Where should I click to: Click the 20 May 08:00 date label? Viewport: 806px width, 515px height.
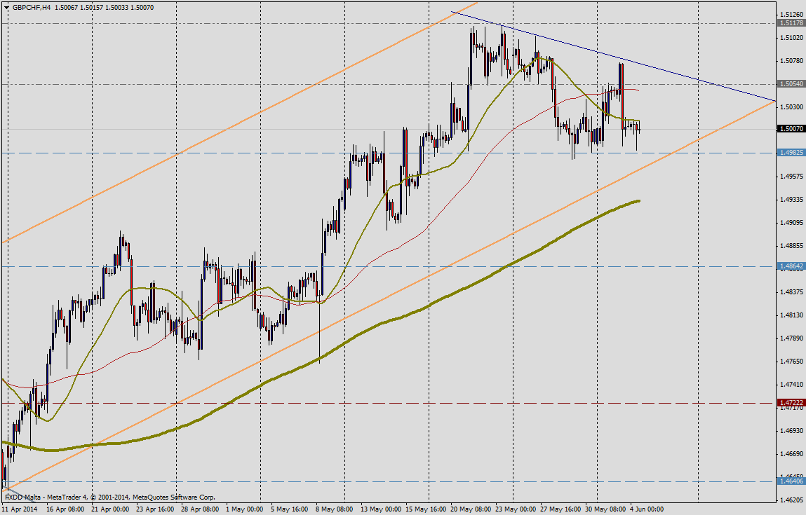471,509
